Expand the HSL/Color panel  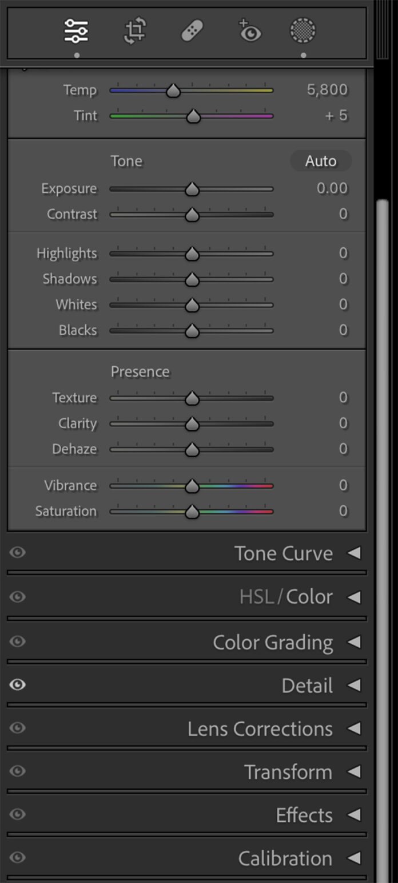353,596
